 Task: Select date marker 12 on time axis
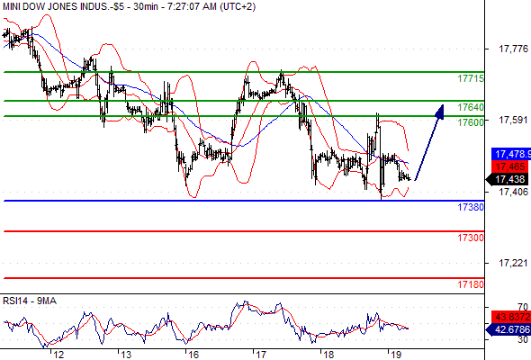(x=58, y=355)
